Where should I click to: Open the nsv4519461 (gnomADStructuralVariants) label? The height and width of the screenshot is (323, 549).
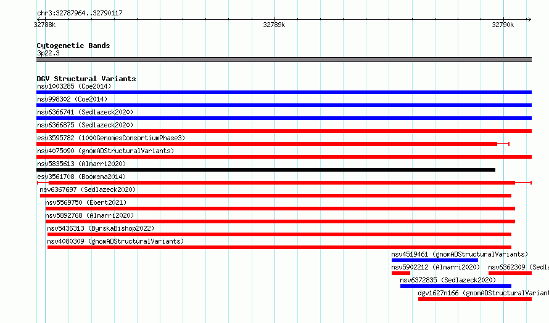[460, 254]
